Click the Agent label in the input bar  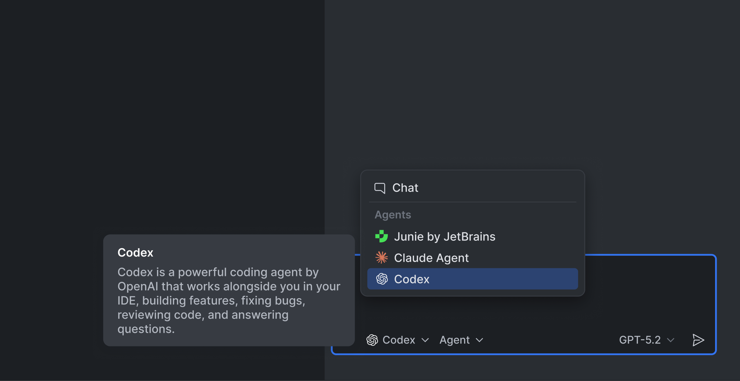click(455, 340)
